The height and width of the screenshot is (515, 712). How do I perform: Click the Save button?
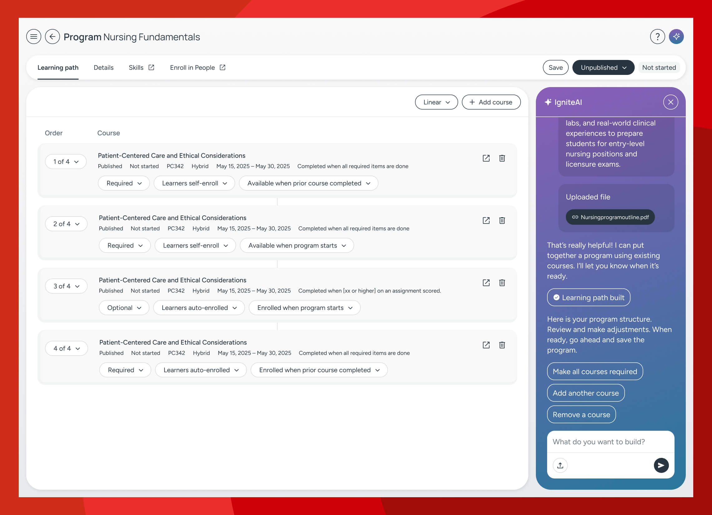pos(555,67)
